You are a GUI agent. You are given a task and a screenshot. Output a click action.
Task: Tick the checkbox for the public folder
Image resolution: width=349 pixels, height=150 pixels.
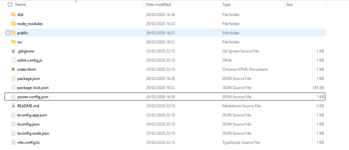coord(8,33)
